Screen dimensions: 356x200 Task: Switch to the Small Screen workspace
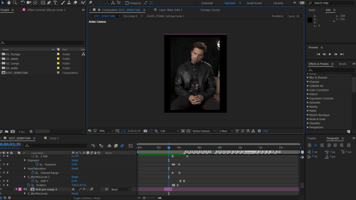click(254, 3)
